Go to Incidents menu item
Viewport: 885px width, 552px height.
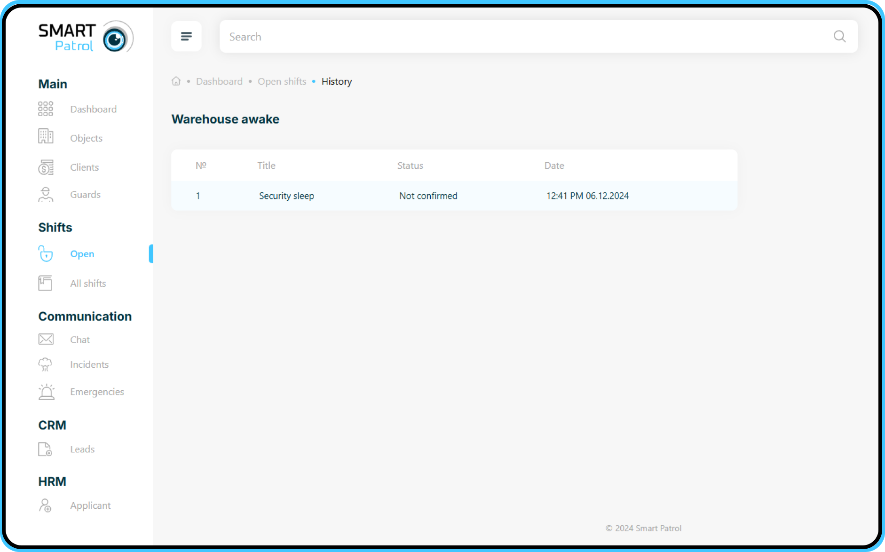[x=89, y=364]
